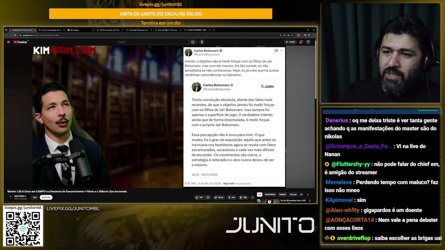445x250 pixels.
Task: Click the Grok icon on the tweet
Action: coord(276,51)
